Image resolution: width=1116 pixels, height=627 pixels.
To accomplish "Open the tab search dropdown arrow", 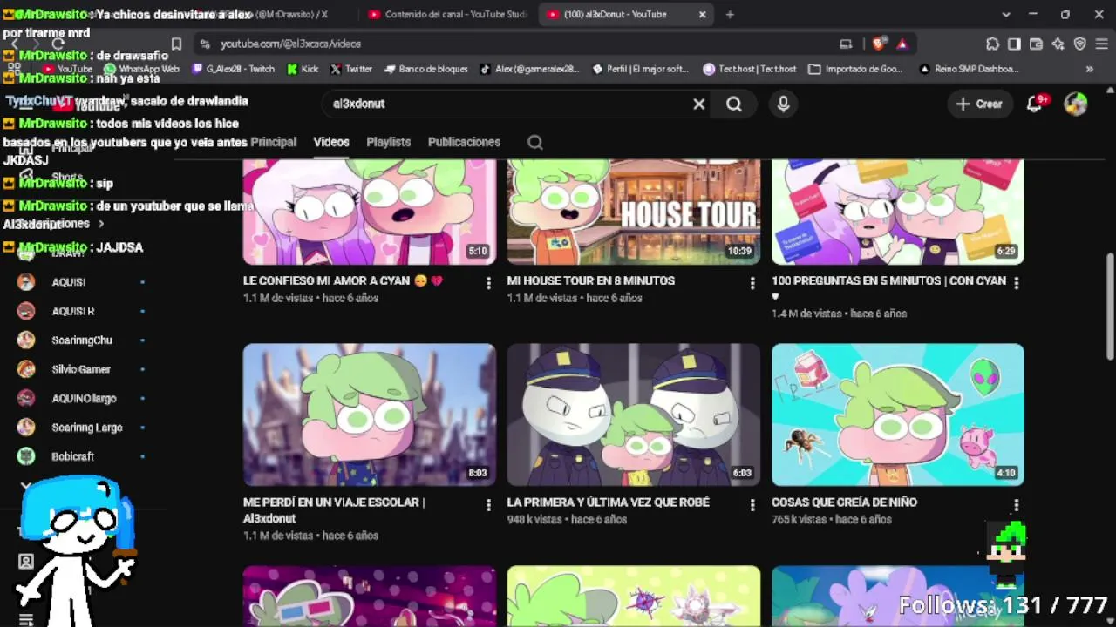I will (1005, 15).
